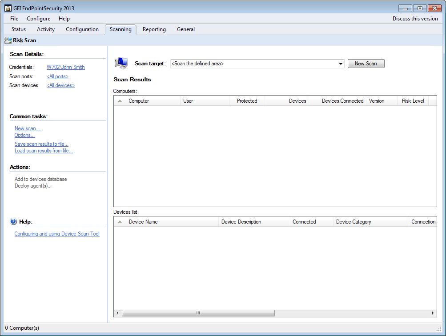The width and height of the screenshot is (446, 336).
Task: Click Save scan results to file link
Action: [x=41, y=144]
